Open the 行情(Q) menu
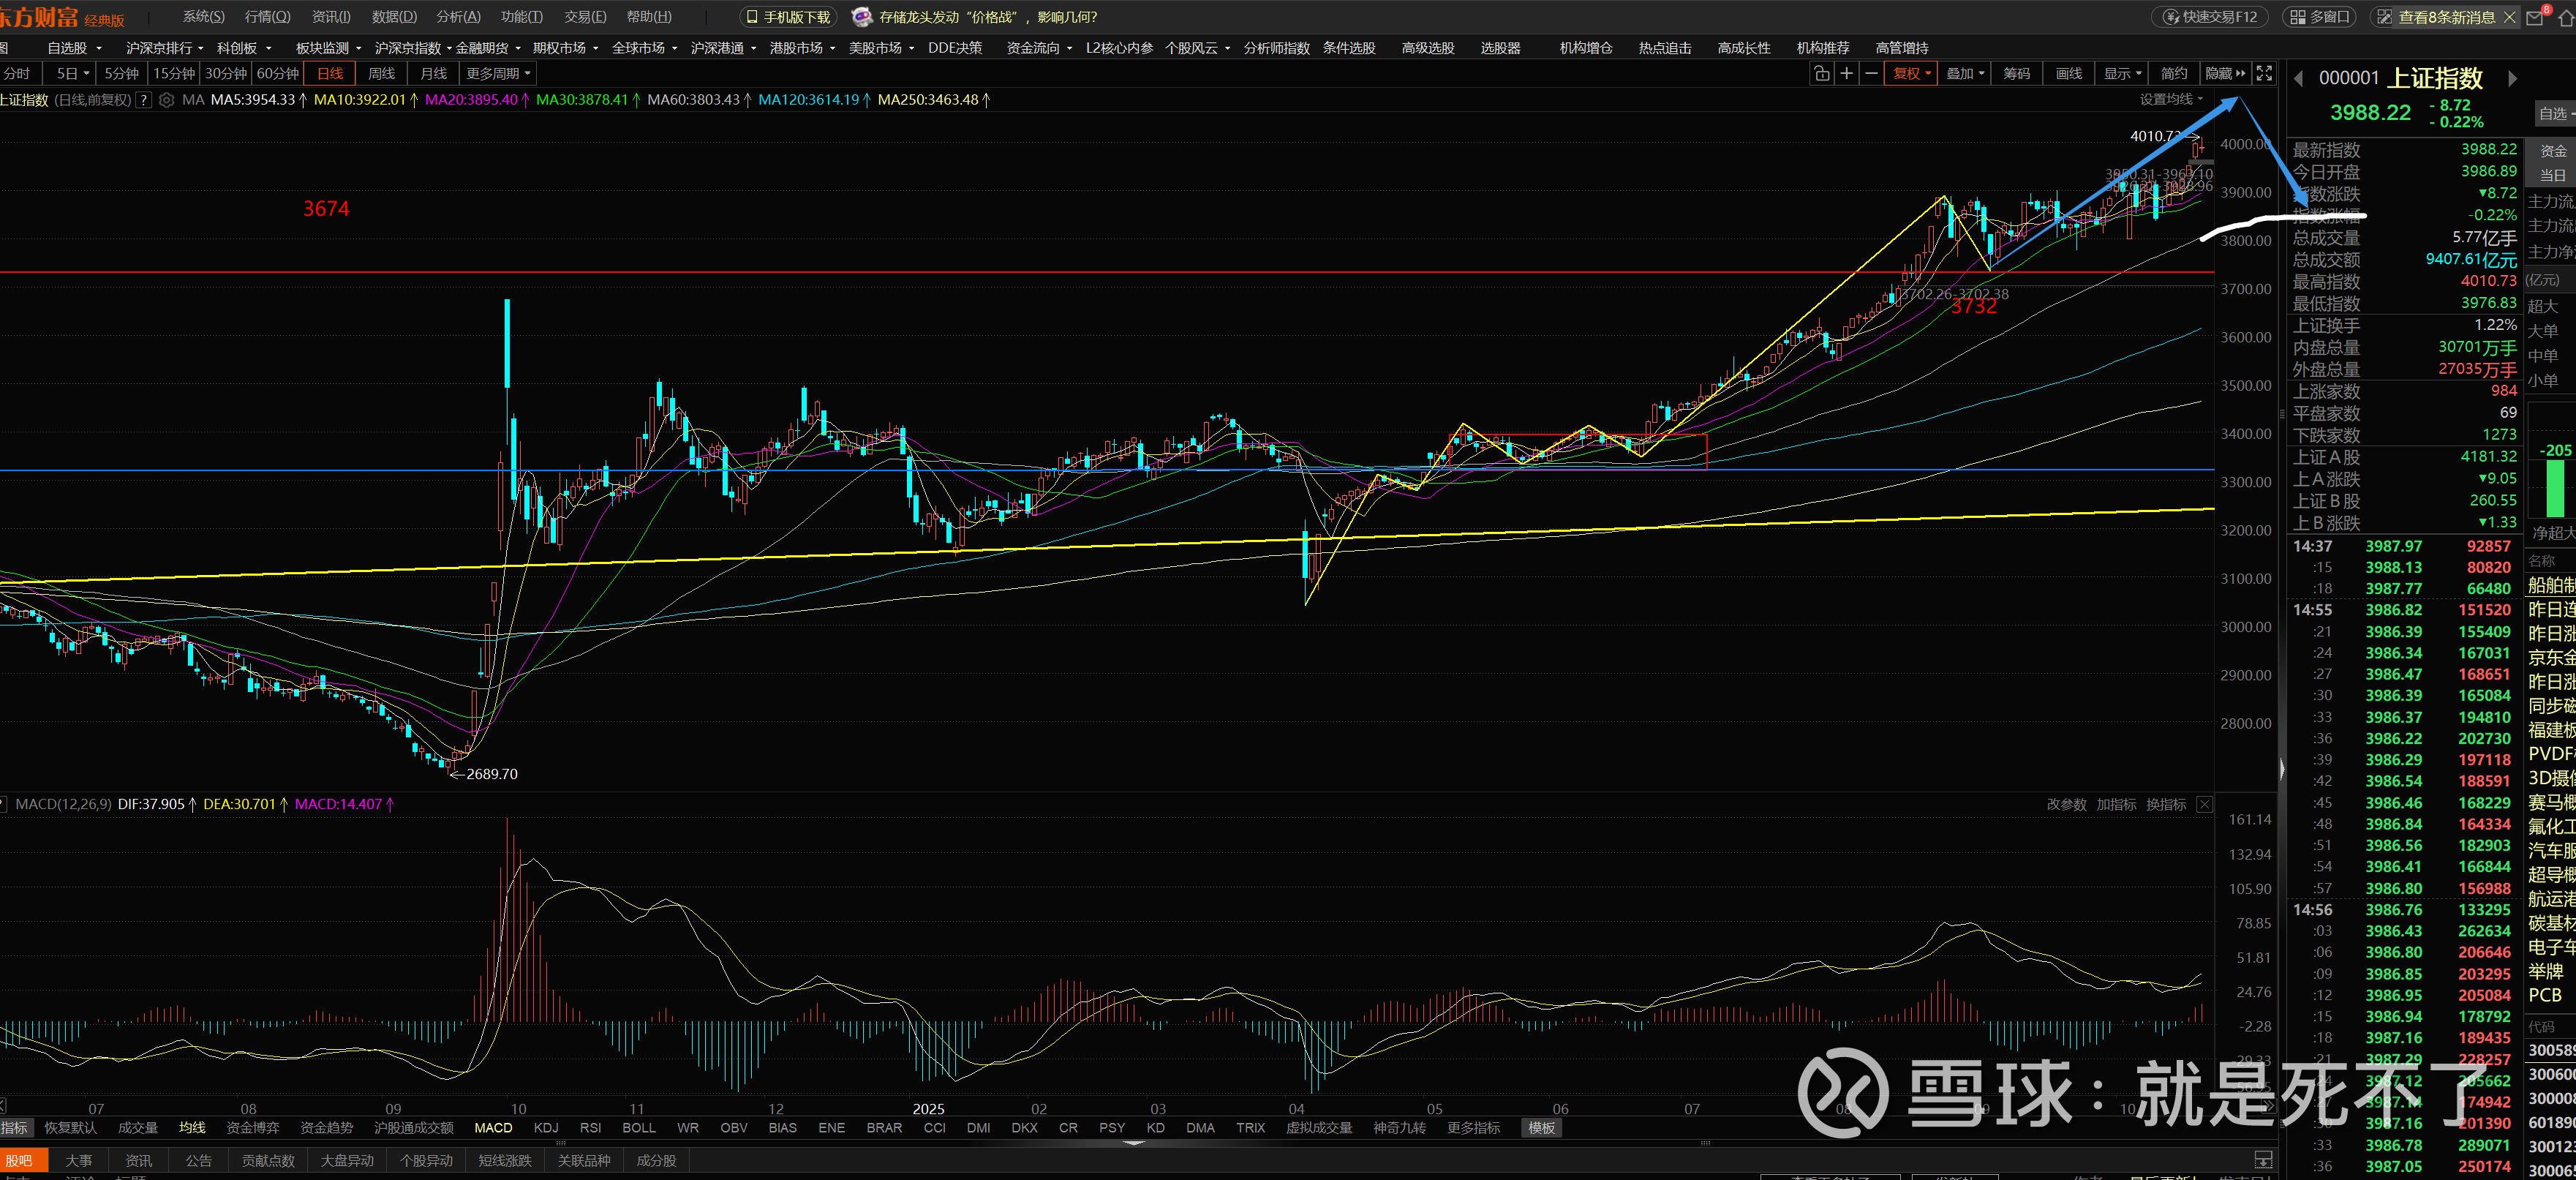This screenshot has height=1180, width=2576. click(267, 17)
